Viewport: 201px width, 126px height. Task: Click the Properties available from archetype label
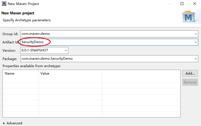32,66
